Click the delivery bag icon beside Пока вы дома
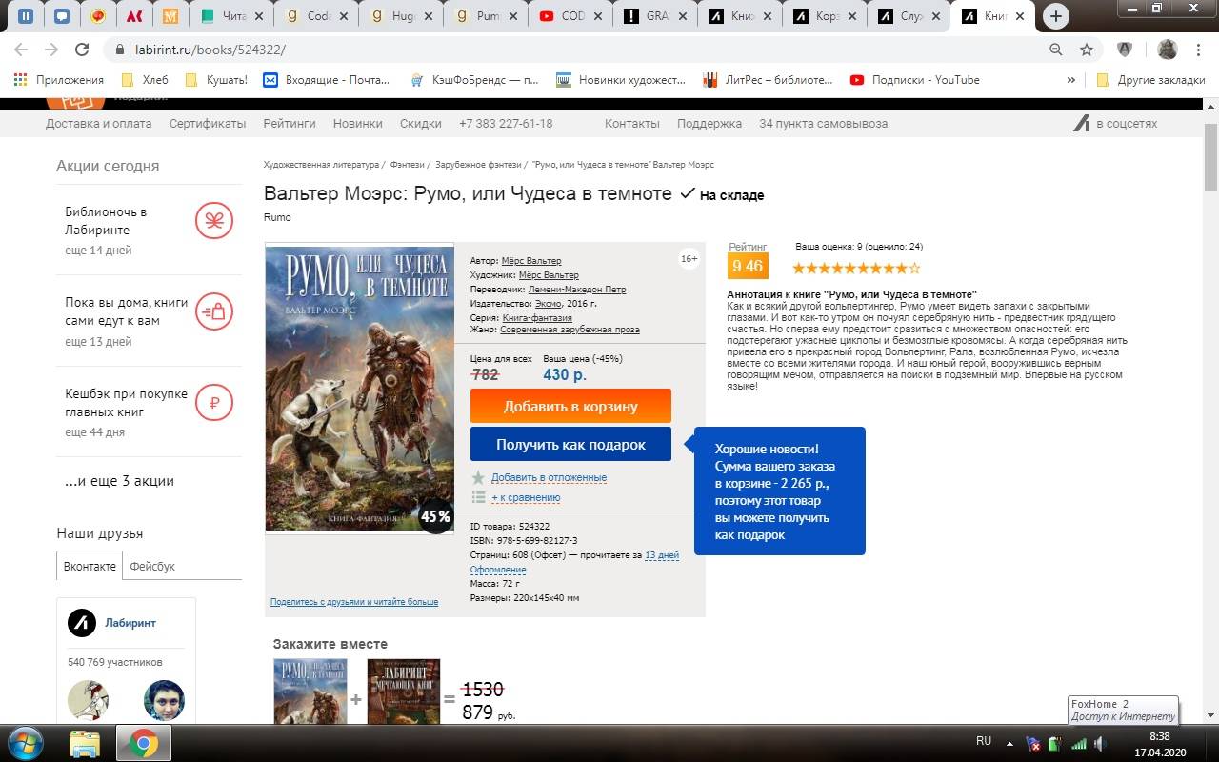The image size is (1219, 762). coord(214,311)
